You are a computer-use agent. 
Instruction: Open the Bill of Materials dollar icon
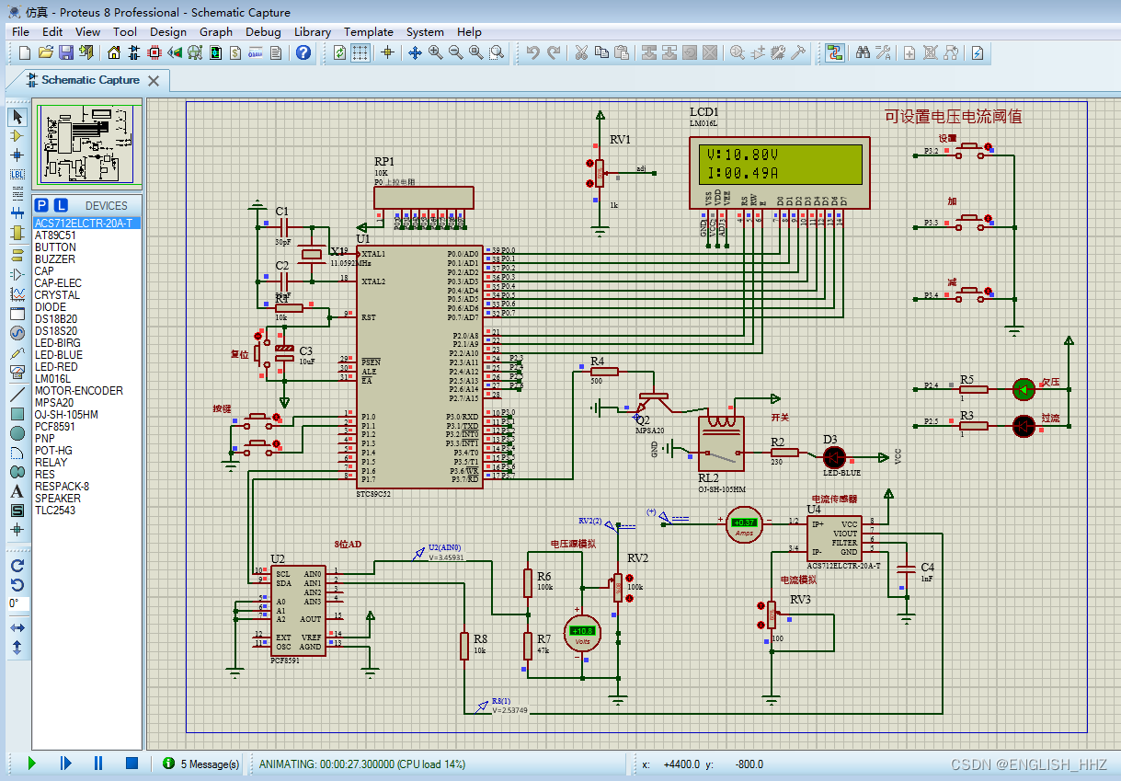click(234, 52)
